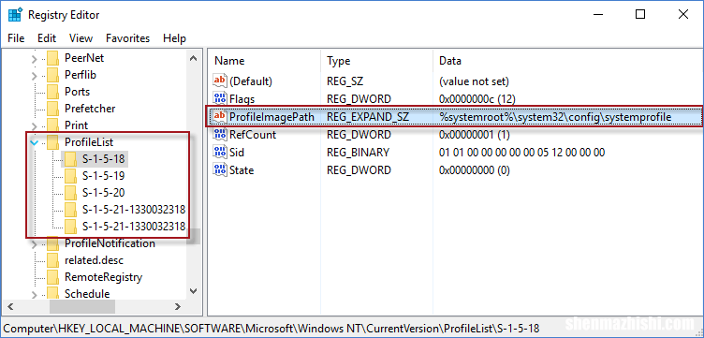Select the PeerNet tree key

click(84, 58)
